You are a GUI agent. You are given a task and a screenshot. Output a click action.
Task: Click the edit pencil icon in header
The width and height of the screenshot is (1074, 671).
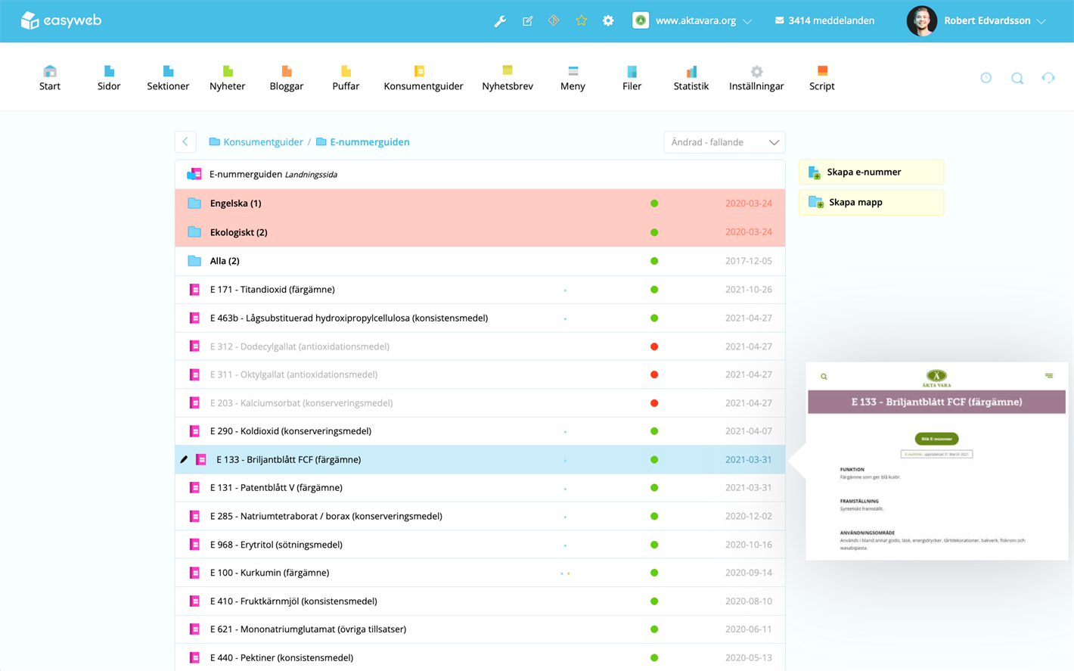pyautogui.click(x=527, y=21)
